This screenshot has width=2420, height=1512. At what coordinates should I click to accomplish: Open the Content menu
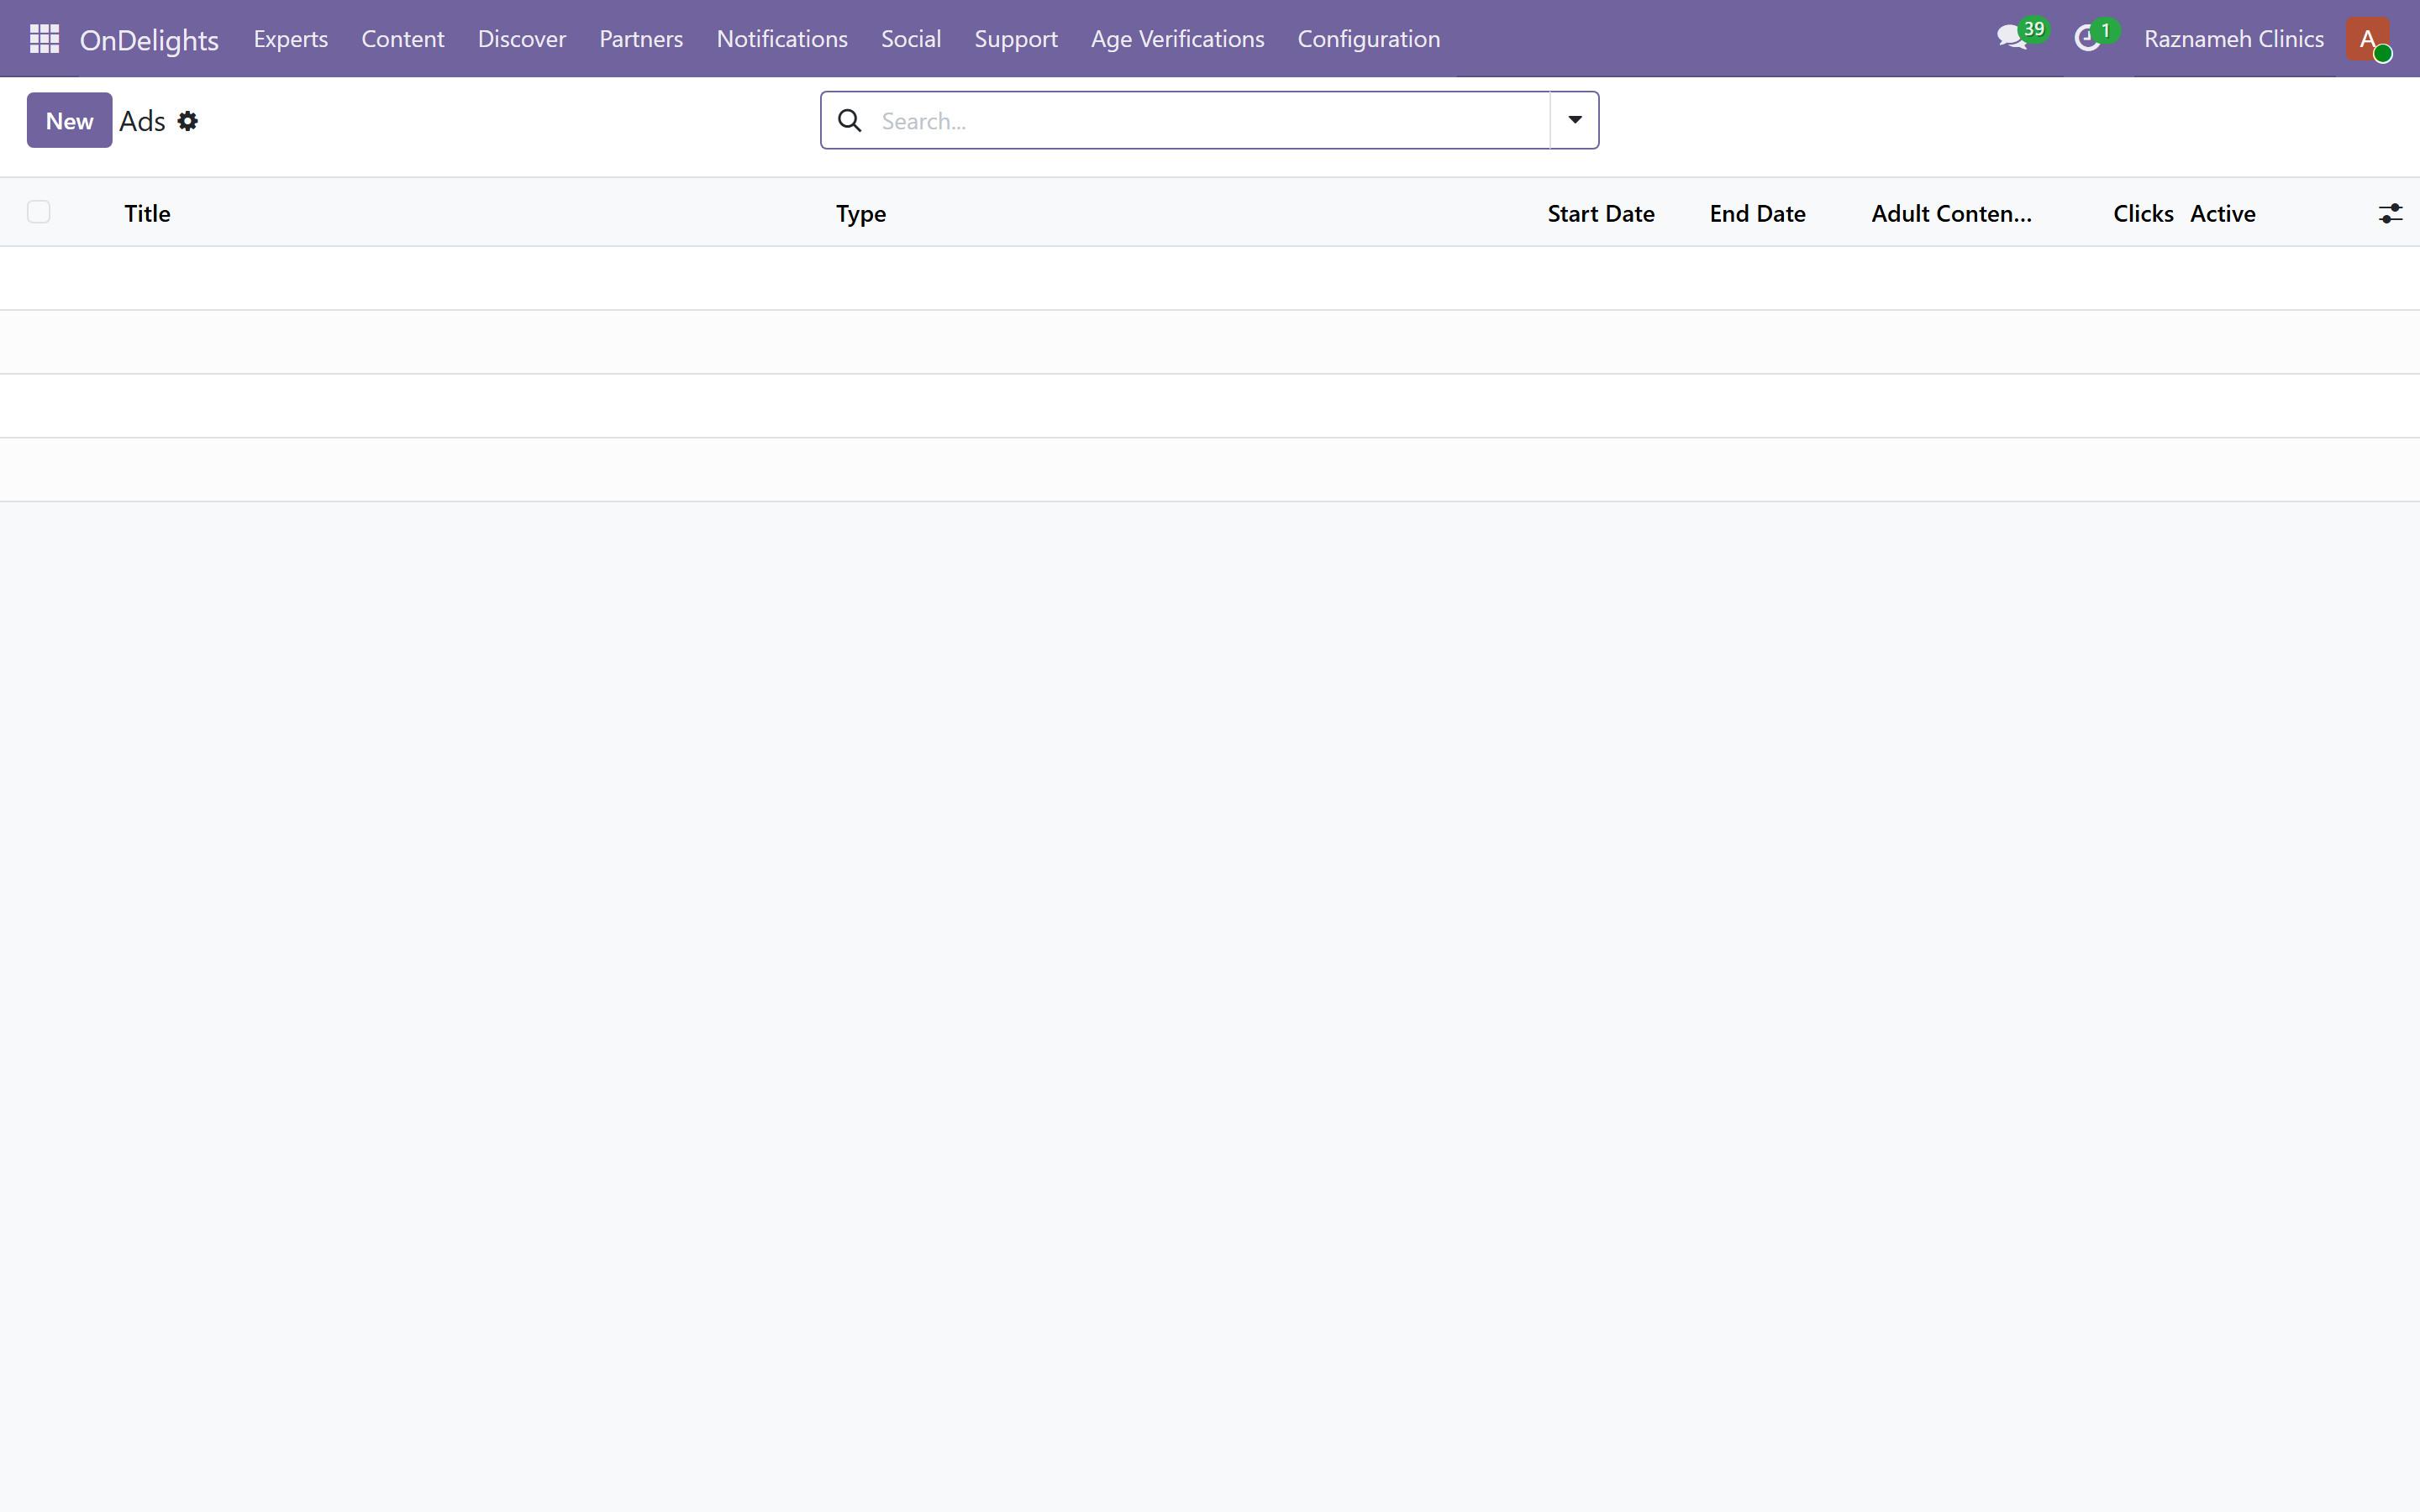coord(402,39)
